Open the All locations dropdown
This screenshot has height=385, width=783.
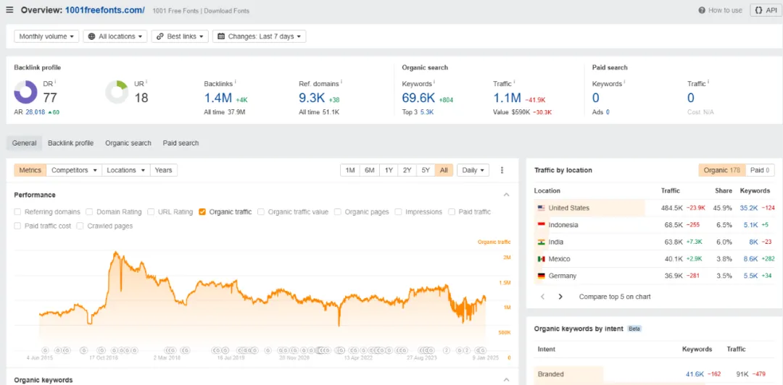pyautogui.click(x=115, y=36)
